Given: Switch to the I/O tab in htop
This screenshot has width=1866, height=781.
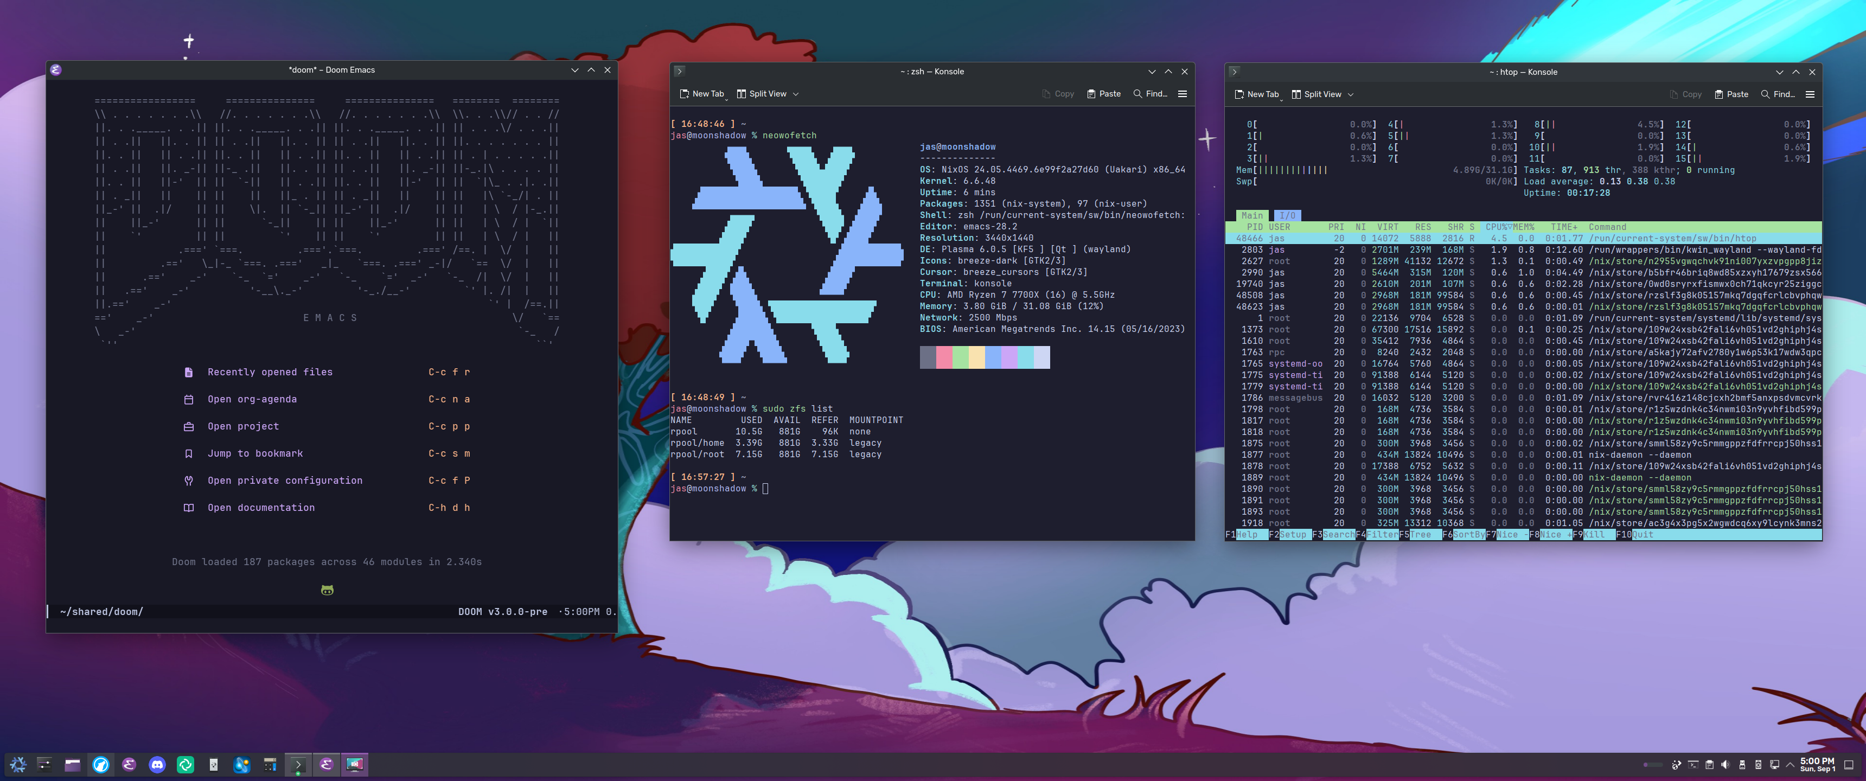Looking at the screenshot, I should tap(1287, 216).
